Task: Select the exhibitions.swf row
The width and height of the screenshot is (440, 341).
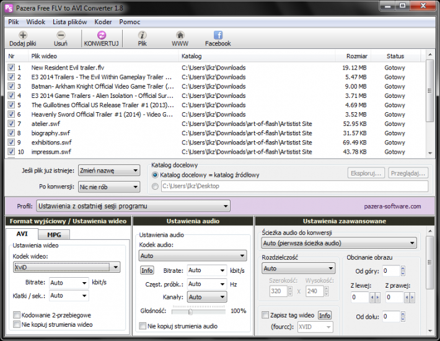Action: [214, 143]
